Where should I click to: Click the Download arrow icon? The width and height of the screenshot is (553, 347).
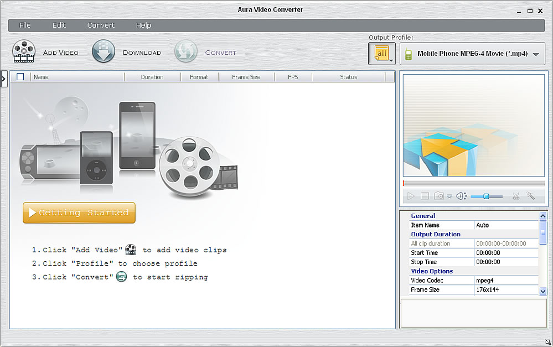coord(104,51)
